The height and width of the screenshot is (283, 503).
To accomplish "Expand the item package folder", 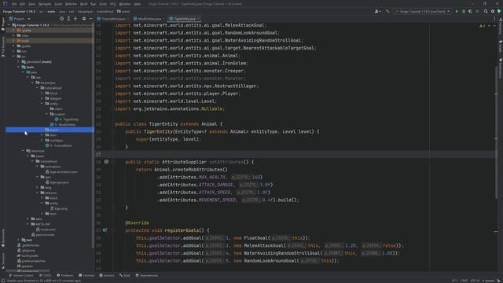I will pyautogui.click(x=42, y=135).
